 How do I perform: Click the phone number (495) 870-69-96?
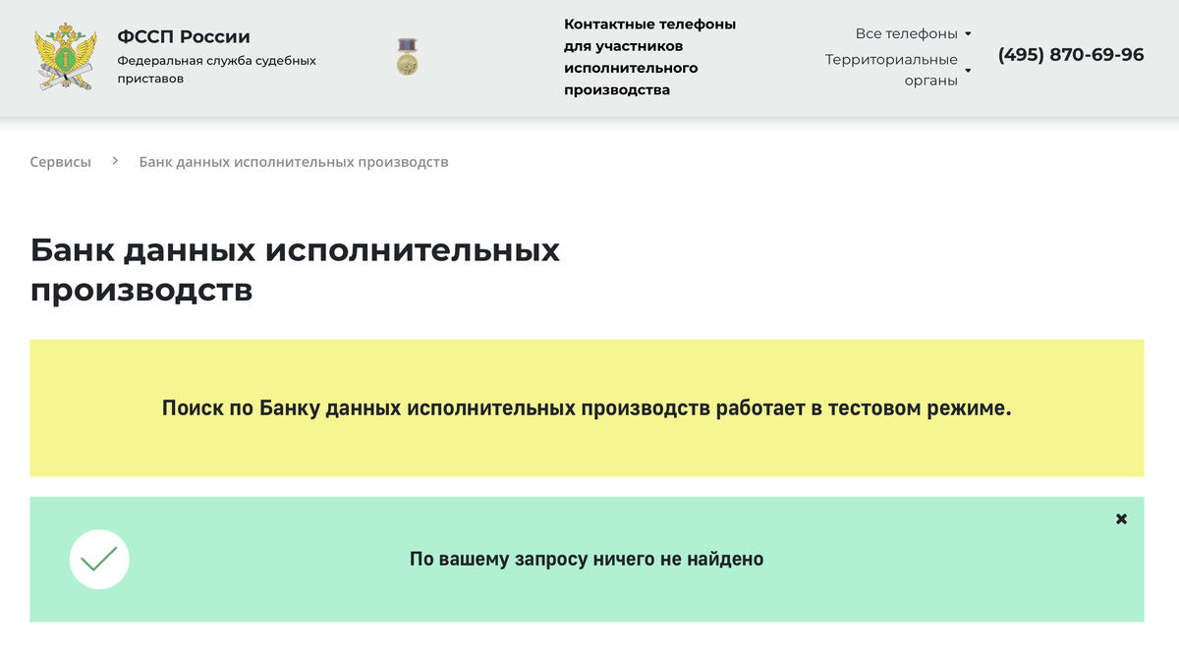coord(1071,55)
